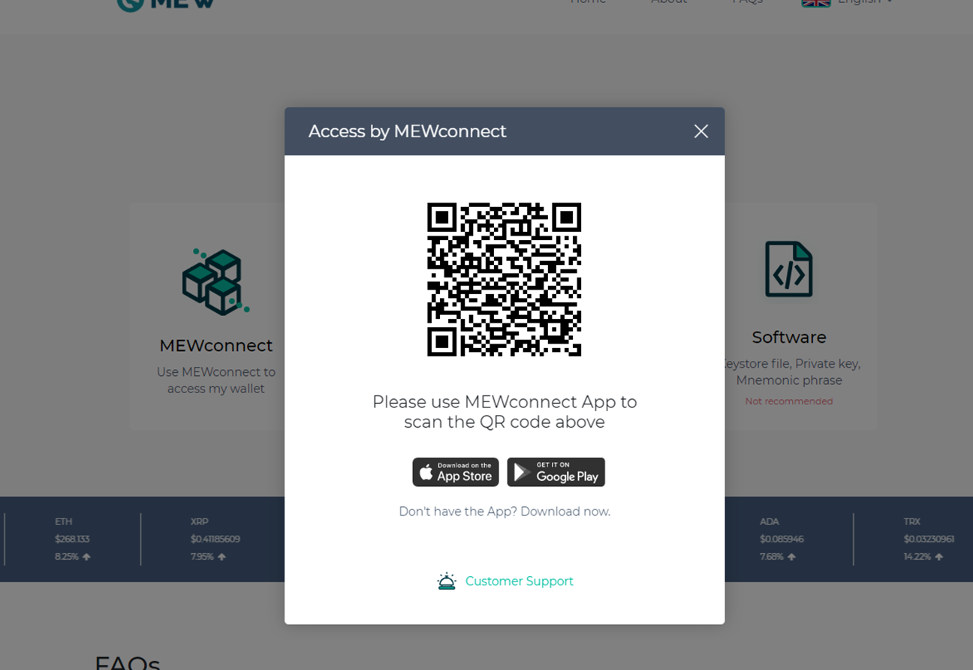
Task: Click the ADA ticker symbol
Action: [770, 521]
